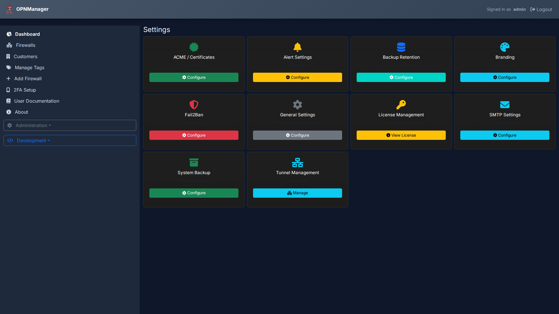Expand the Administration dropdown menu
Viewport: 559px width, 314px height.
tap(70, 125)
